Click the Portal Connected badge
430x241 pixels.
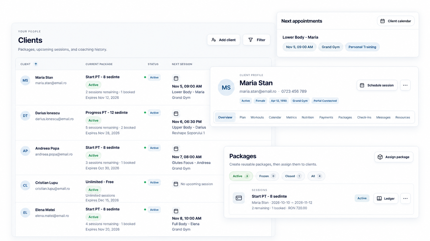(325, 101)
